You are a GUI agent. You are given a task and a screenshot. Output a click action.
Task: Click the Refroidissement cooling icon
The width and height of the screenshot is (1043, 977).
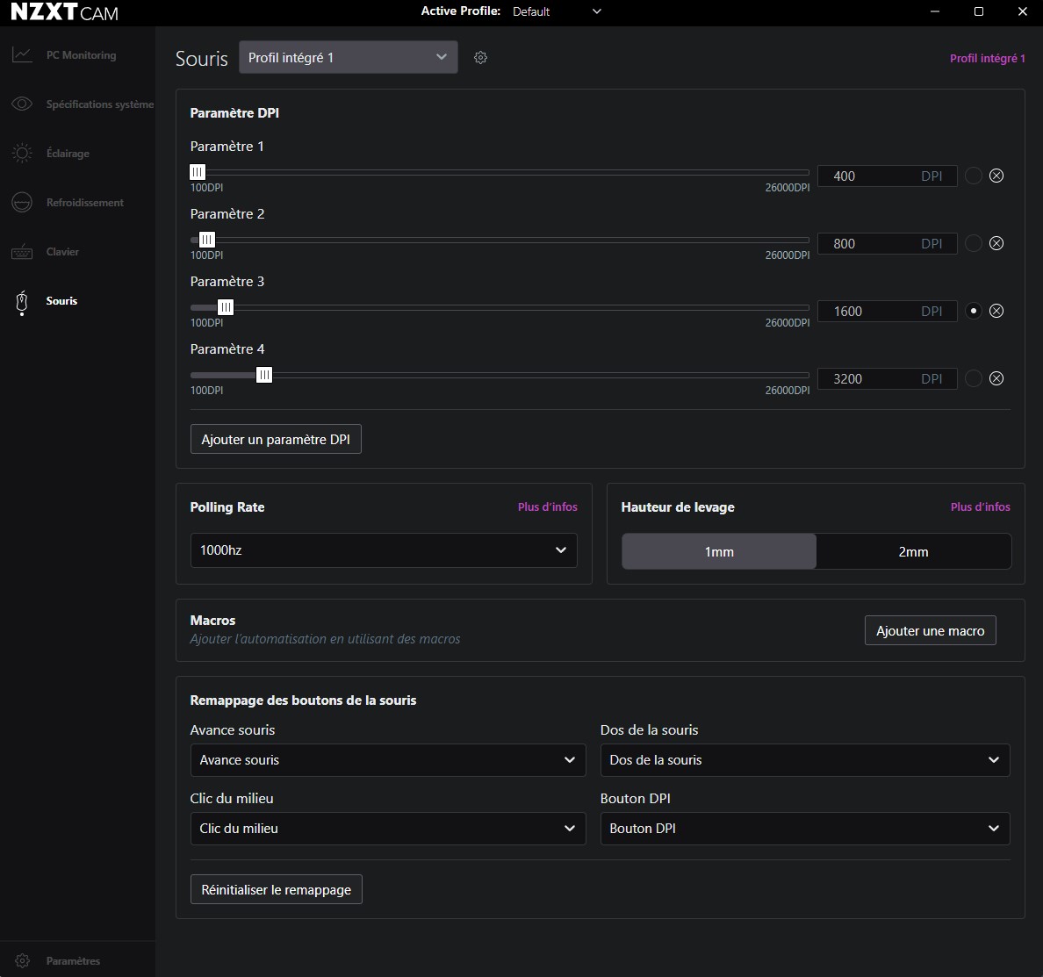pyautogui.click(x=22, y=203)
